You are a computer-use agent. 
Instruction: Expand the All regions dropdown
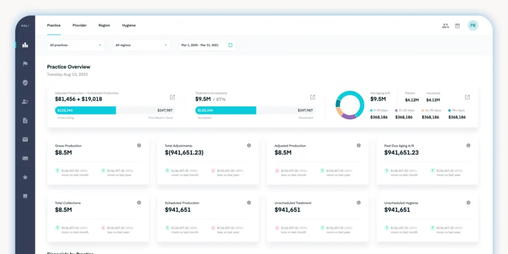click(141, 45)
